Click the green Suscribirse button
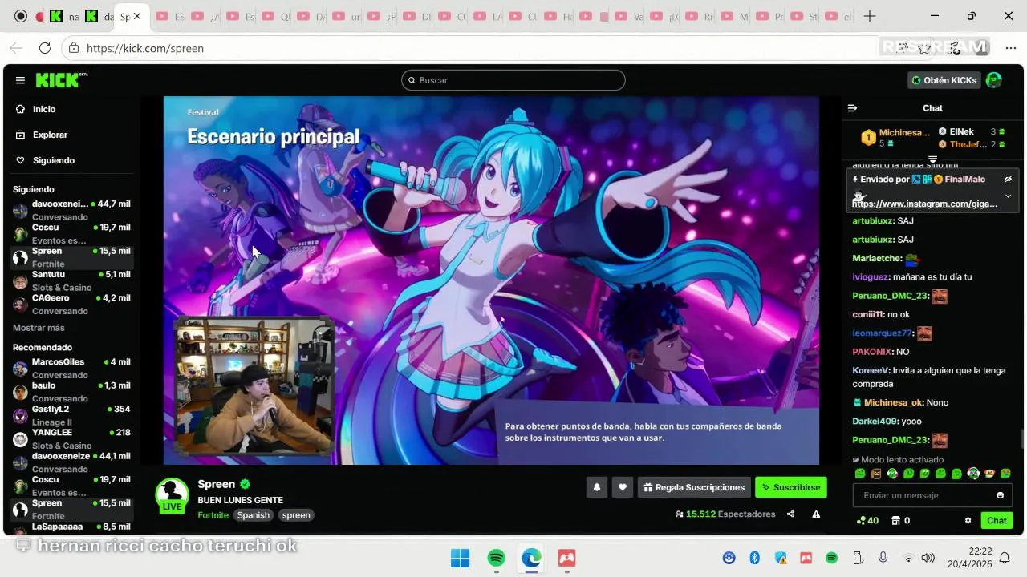Screen dimensions: 1027x577 point(790,487)
